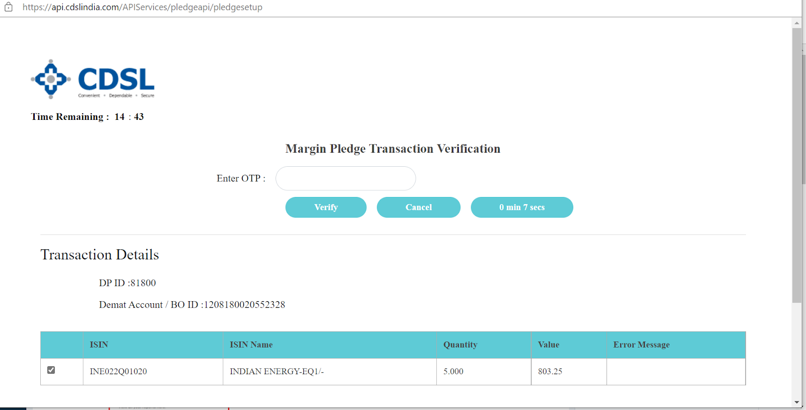The width and height of the screenshot is (806, 410).
Task: Cancel the pledge transaction
Action: 419,208
